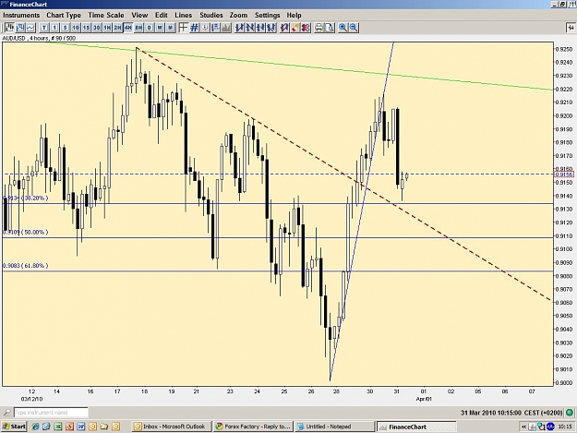Viewport: 577px width, 433px height.
Task: Toggle the chart grid icon
Action: (x=194, y=28)
